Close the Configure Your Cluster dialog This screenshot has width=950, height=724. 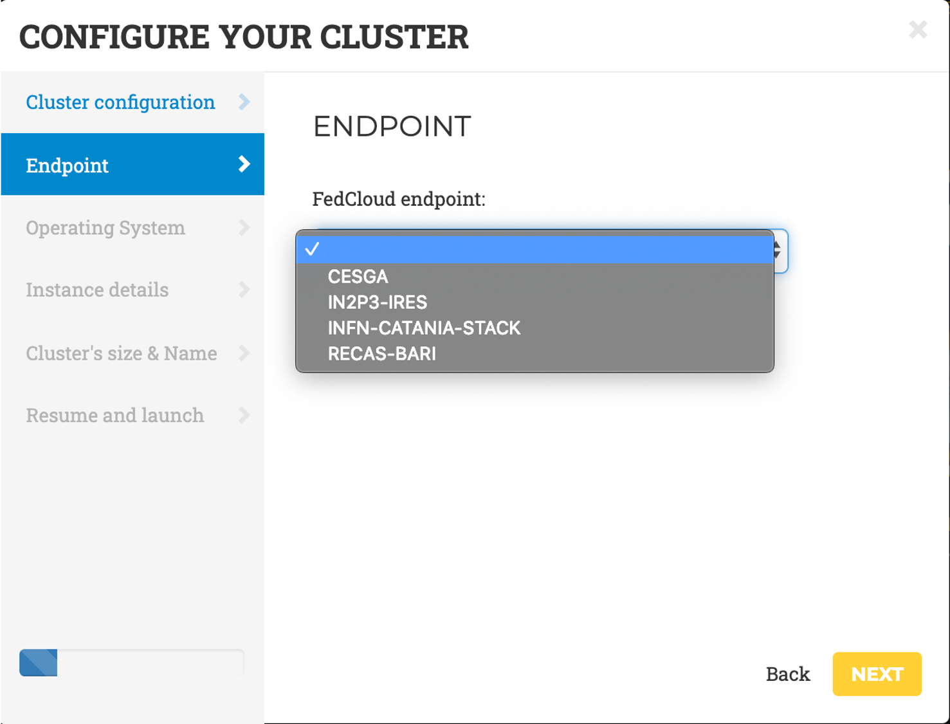coord(918,29)
